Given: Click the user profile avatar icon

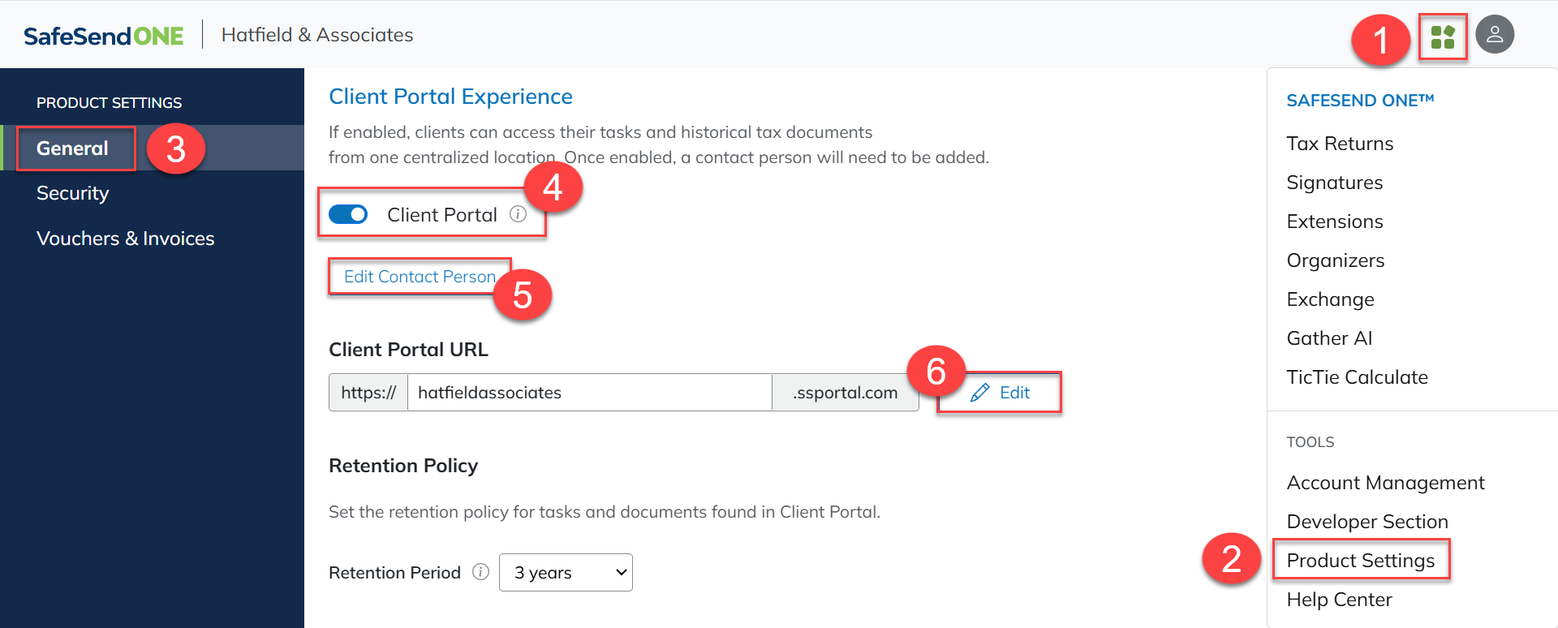Looking at the screenshot, I should (x=1494, y=35).
